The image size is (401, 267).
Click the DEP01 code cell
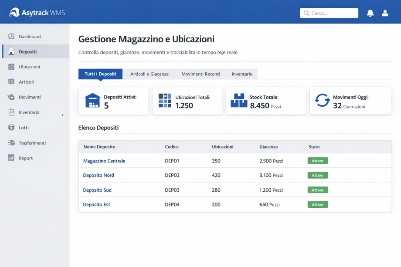point(172,161)
